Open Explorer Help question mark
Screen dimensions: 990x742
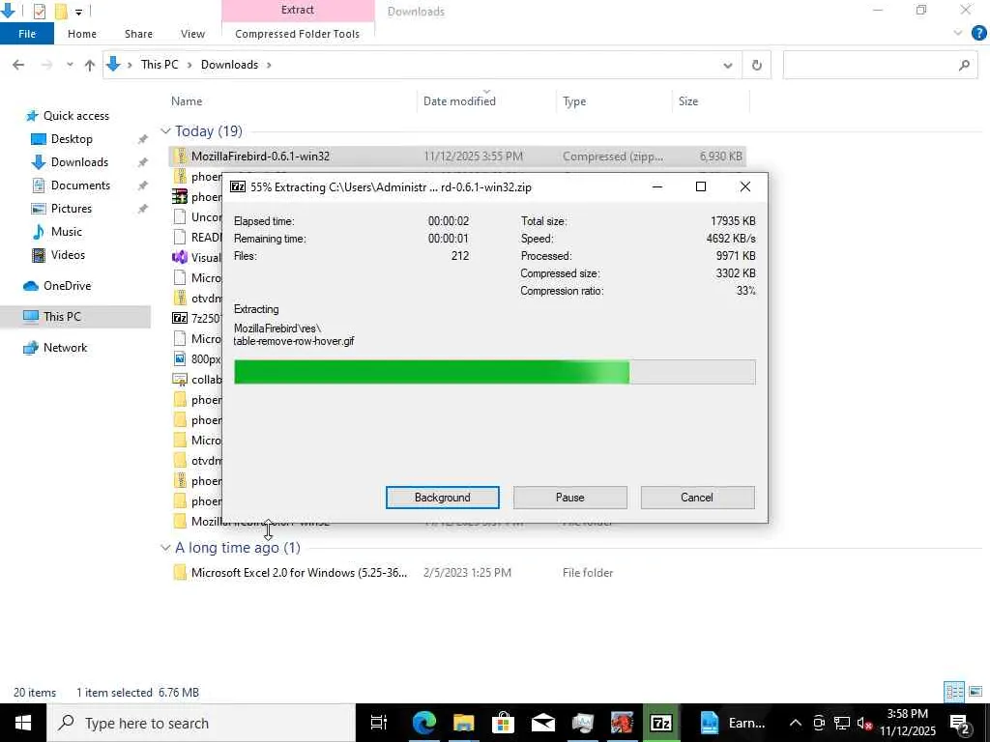pyautogui.click(x=978, y=33)
